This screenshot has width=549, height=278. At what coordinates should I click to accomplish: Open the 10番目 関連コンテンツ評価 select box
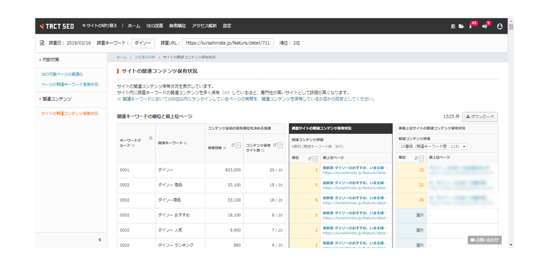tap(433, 147)
